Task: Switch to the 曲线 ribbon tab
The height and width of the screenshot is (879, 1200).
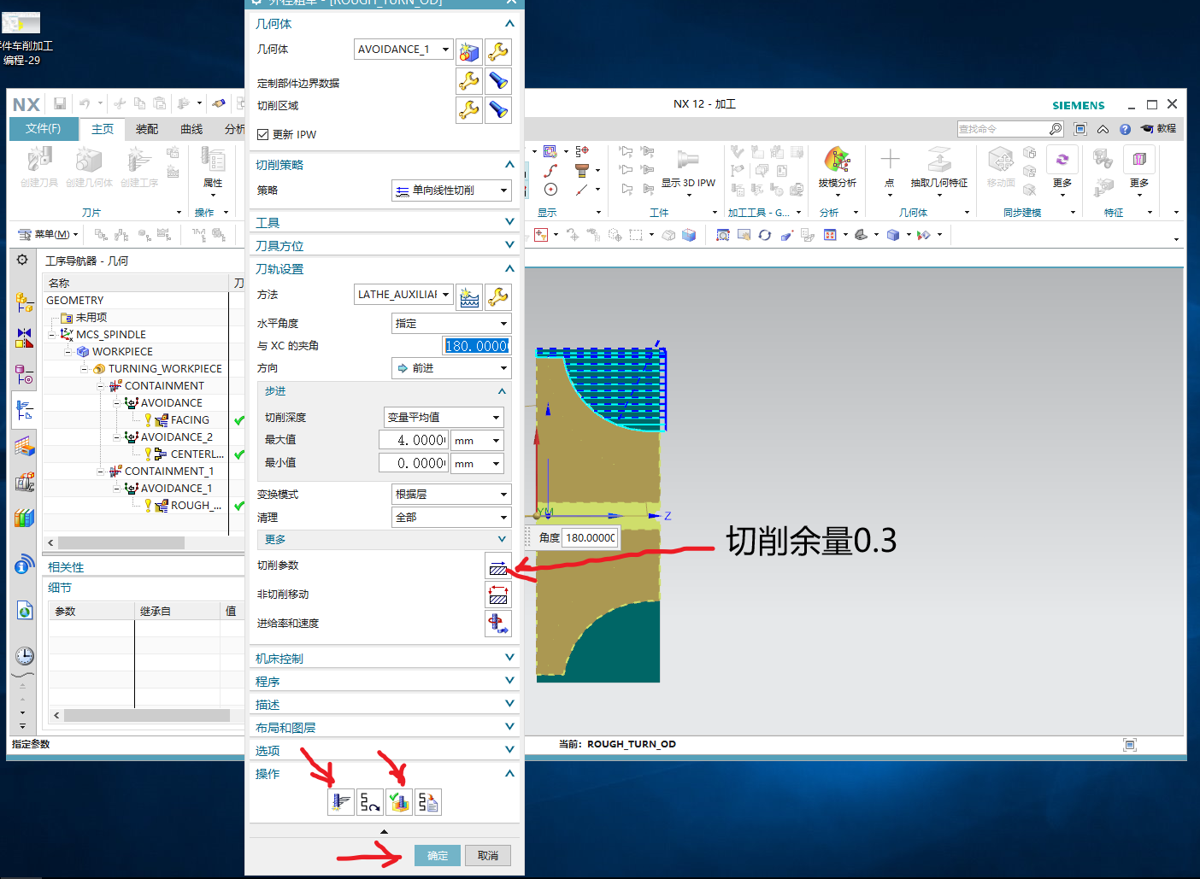Action: (x=191, y=129)
